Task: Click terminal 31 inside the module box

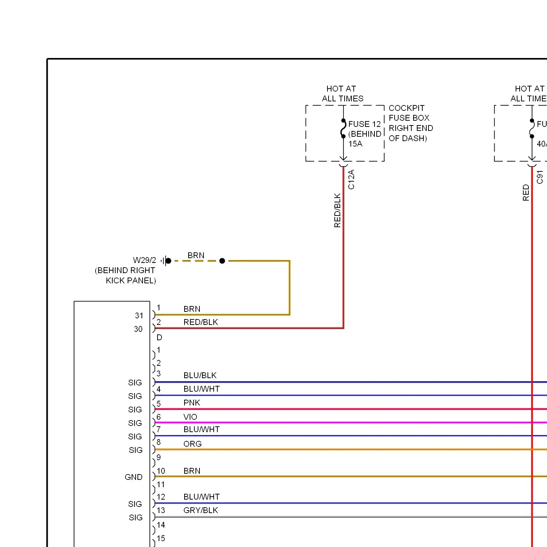Action: [x=139, y=315]
